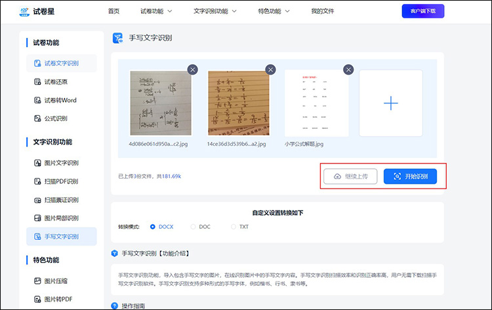Choose the 试卷转Word sidebar icon
Viewport: 492px width, 310px height.
(37, 100)
